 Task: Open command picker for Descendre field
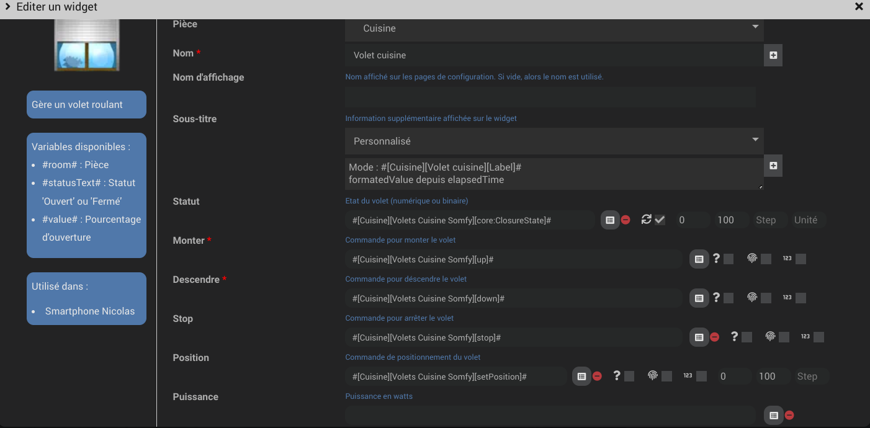tap(699, 298)
